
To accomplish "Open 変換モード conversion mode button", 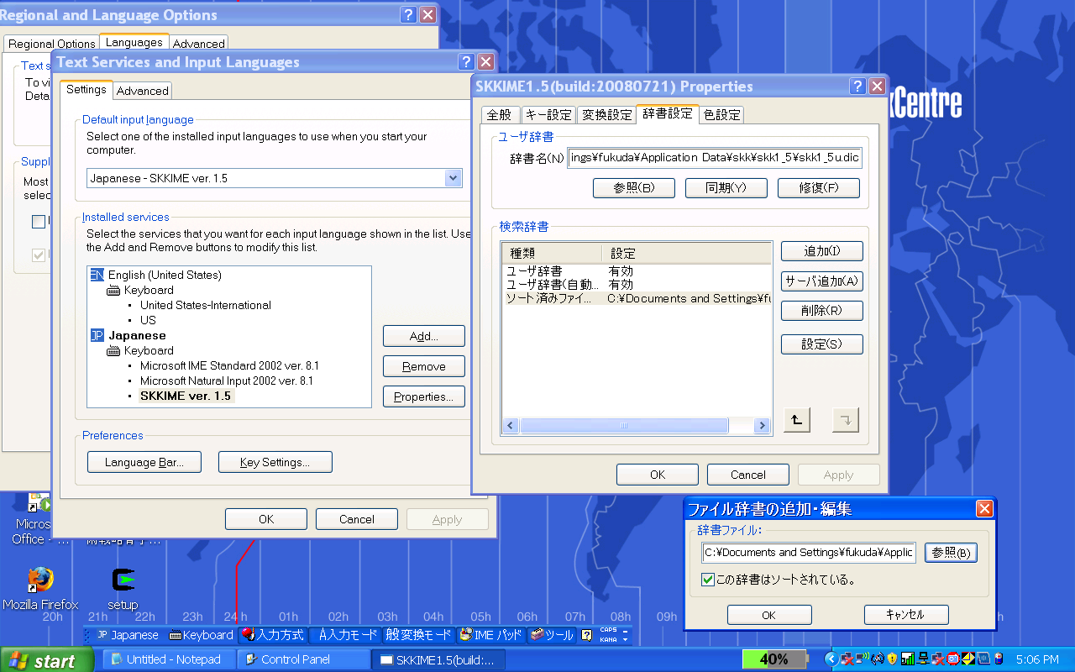I will (418, 635).
